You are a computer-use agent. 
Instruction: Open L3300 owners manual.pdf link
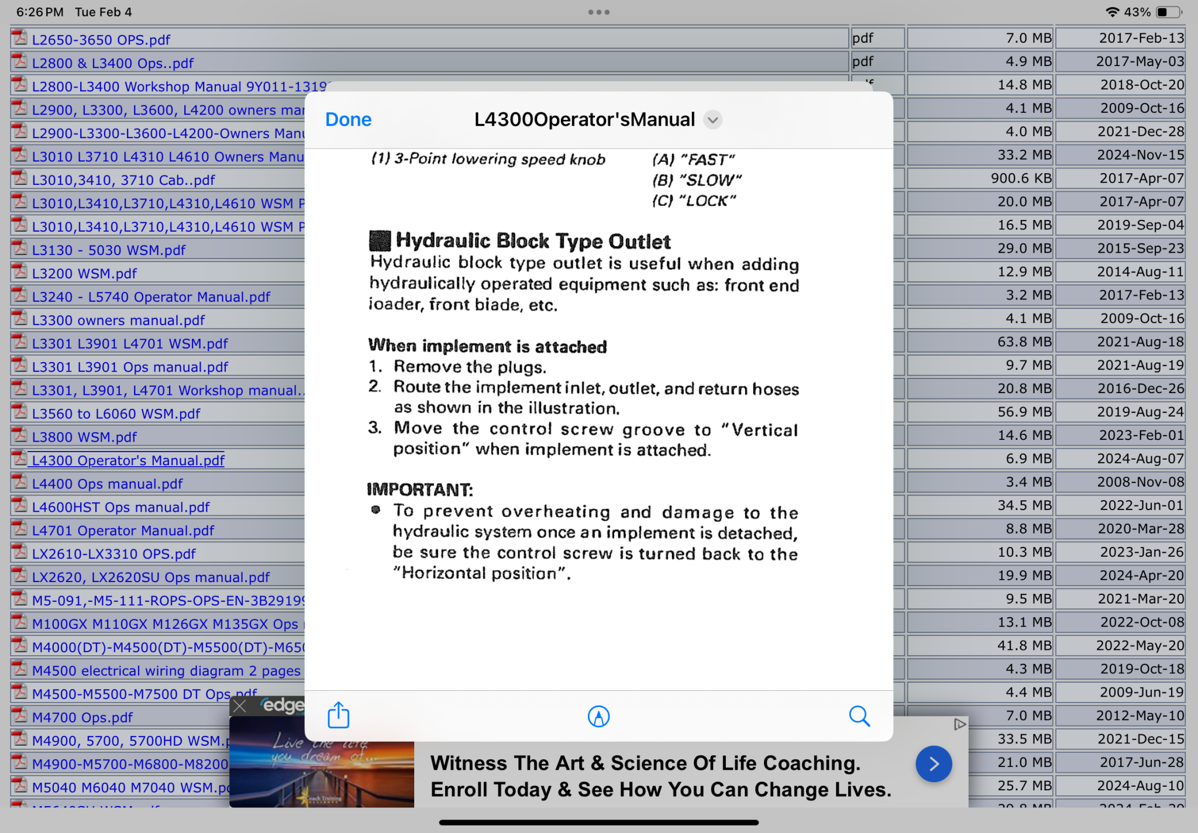click(118, 321)
